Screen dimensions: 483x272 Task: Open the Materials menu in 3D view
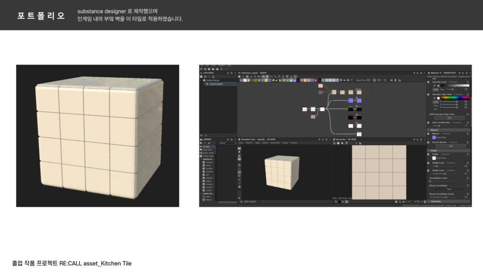click(x=249, y=143)
